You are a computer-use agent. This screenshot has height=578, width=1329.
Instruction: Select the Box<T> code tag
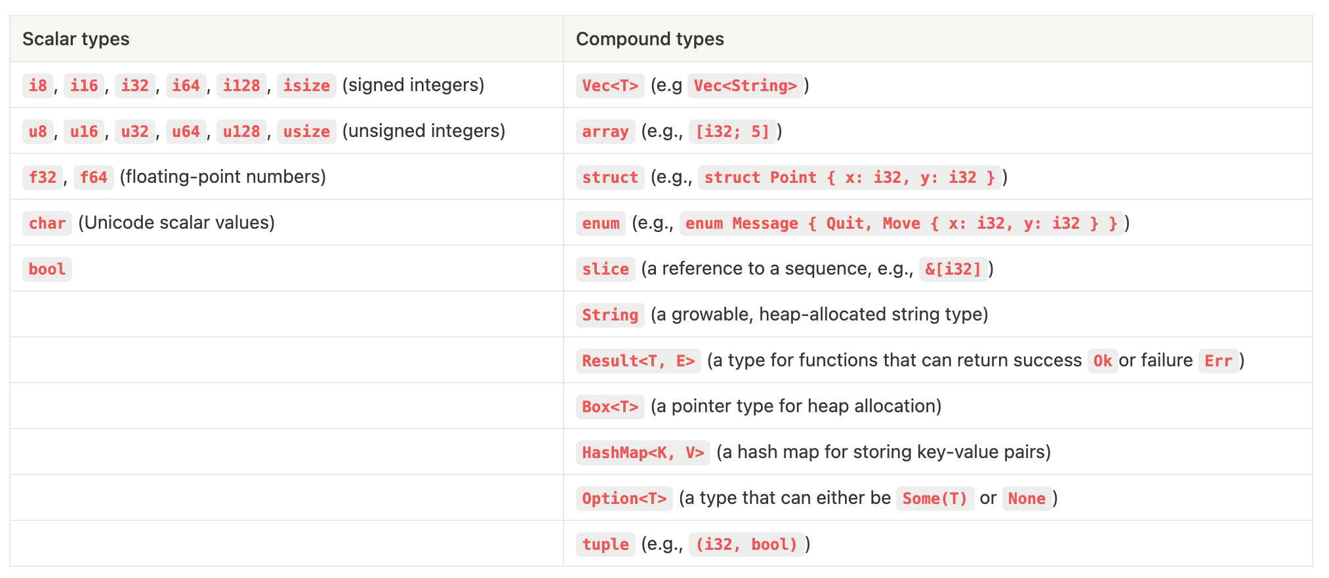pyautogui.click(x=610, y=407)
